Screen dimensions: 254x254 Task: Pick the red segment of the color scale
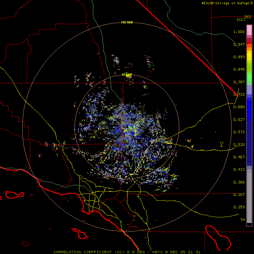[x=249, y=42]
